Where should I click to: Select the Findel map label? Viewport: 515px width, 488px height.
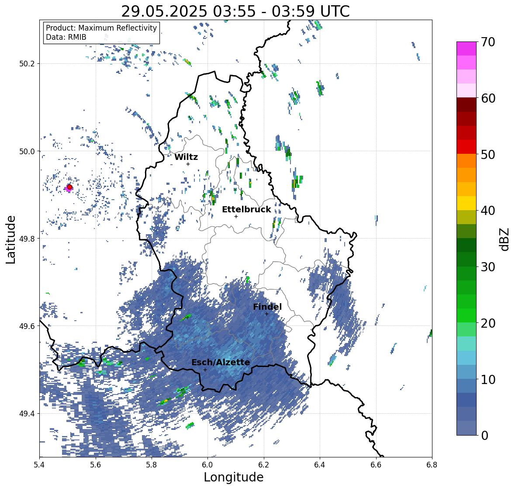click(x=267, y=307)
